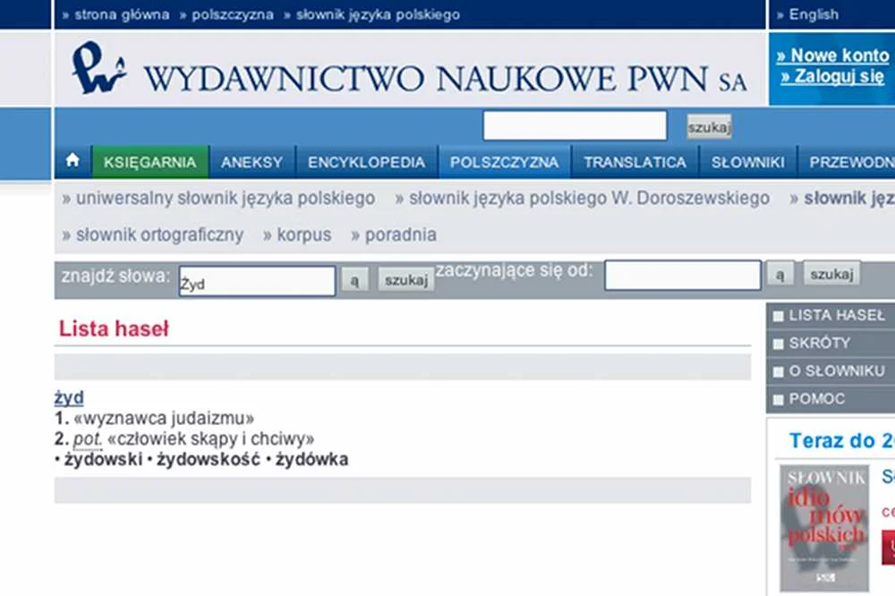895x596 pixels.
Task: Click the znajdź słowa input containing Żyd
Action: coord(258,281)
